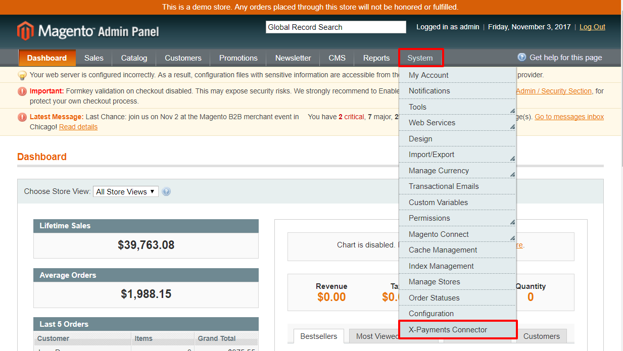
Task: Click the Admin / Security Section link
Action: 554,91
